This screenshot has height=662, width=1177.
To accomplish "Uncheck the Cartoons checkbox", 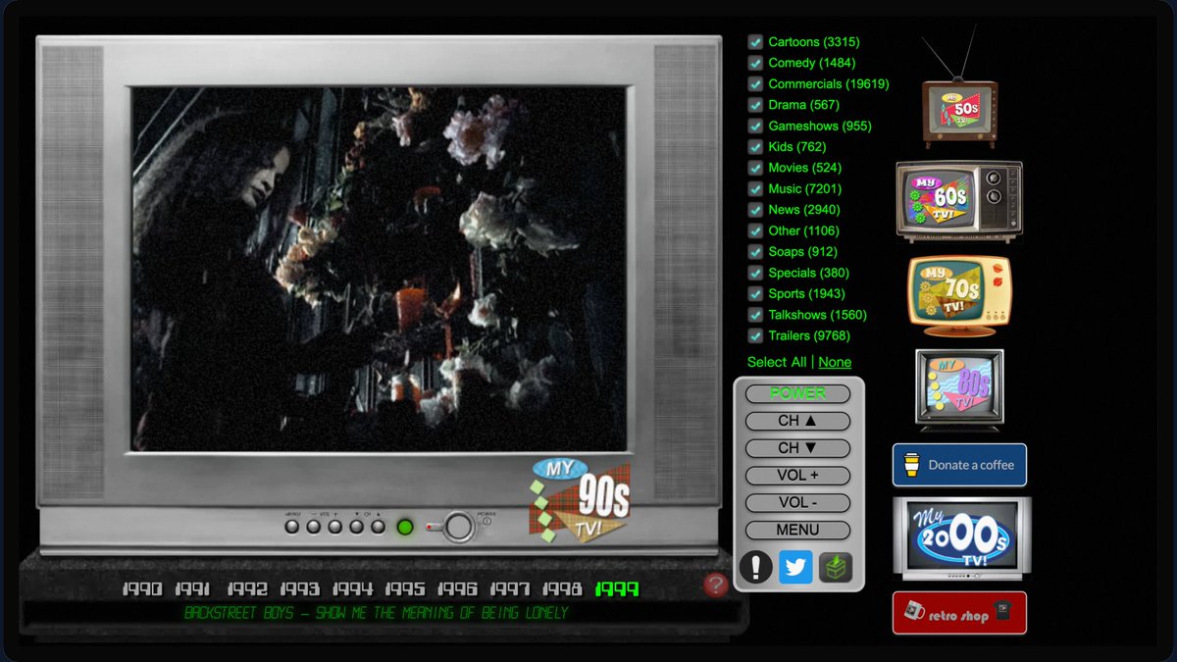I will coord(755,42).
